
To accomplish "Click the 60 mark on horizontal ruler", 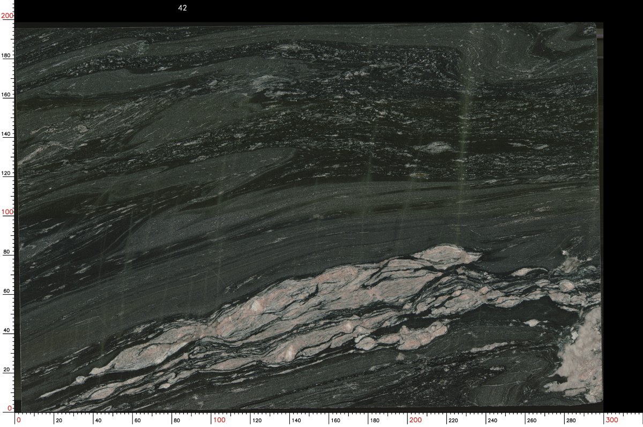I will [139, 421].
